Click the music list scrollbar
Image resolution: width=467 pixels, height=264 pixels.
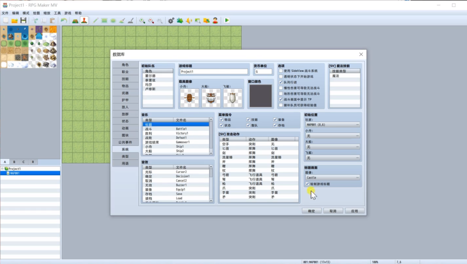click(211, 136)
